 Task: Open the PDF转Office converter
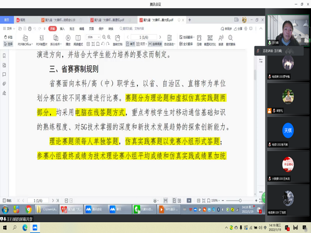pos(25,40)
